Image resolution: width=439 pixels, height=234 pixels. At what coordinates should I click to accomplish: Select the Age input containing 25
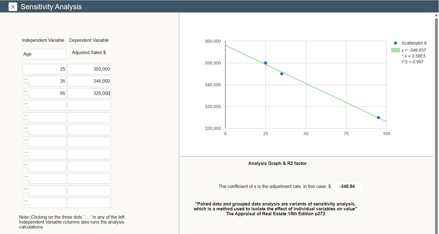pyautogui.click(x=44, y=69)
